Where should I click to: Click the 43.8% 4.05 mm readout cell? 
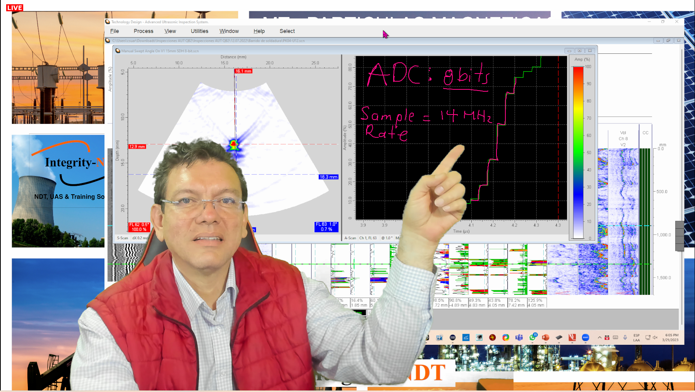pos(497,303)
